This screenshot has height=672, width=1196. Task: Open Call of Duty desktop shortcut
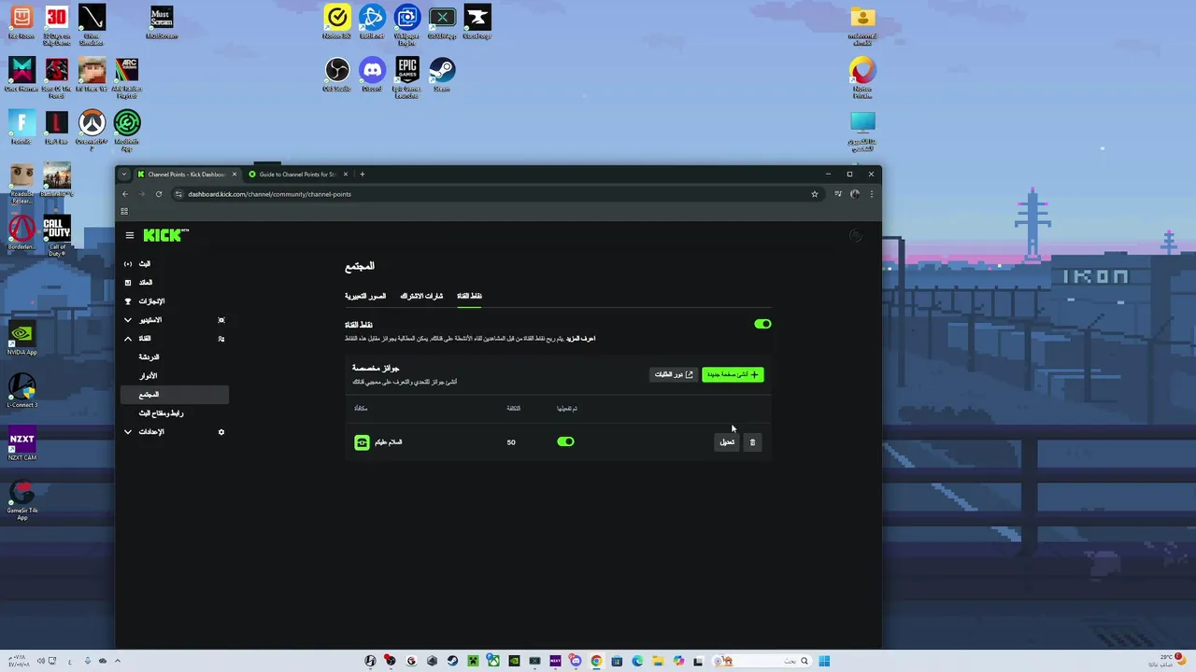tap(56, 236)
